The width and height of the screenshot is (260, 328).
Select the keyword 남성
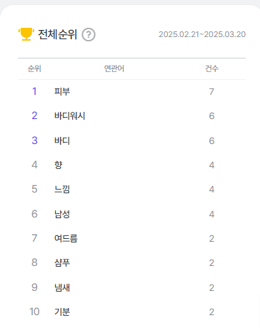coord(62,214)
